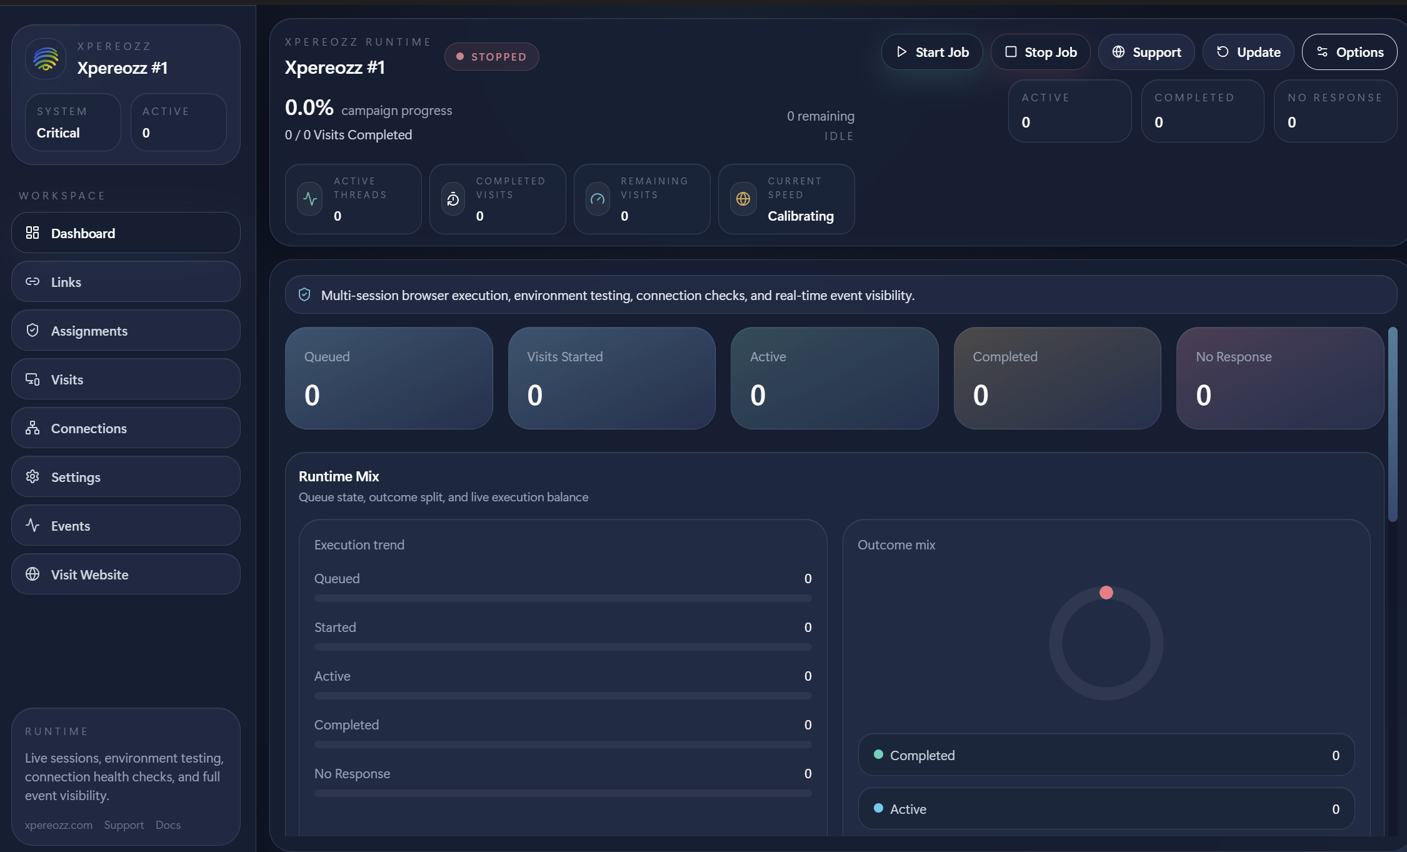Open the Connections page
This screenshot has width=1407, height=852.
tap(126, 428)
